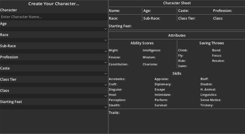Click the Appraise: skill
This screenshot has width=245, height=134.
click(162, 79)
